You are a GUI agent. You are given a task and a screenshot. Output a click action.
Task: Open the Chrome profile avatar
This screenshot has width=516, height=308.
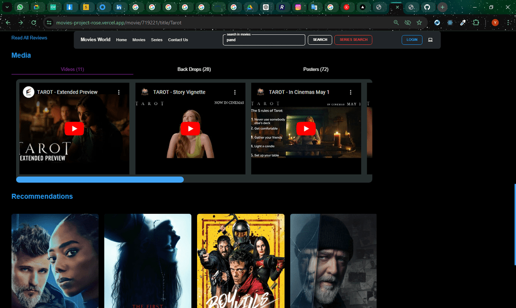495,23
